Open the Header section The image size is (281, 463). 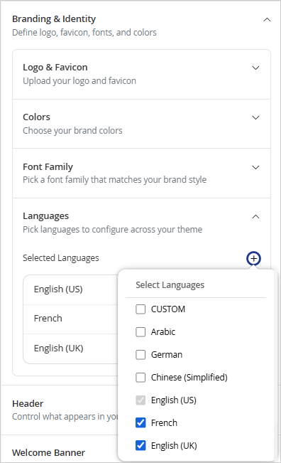[x=59, y=410]
